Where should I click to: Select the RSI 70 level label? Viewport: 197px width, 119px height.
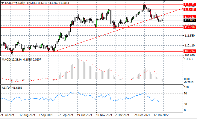pos(185,94)
